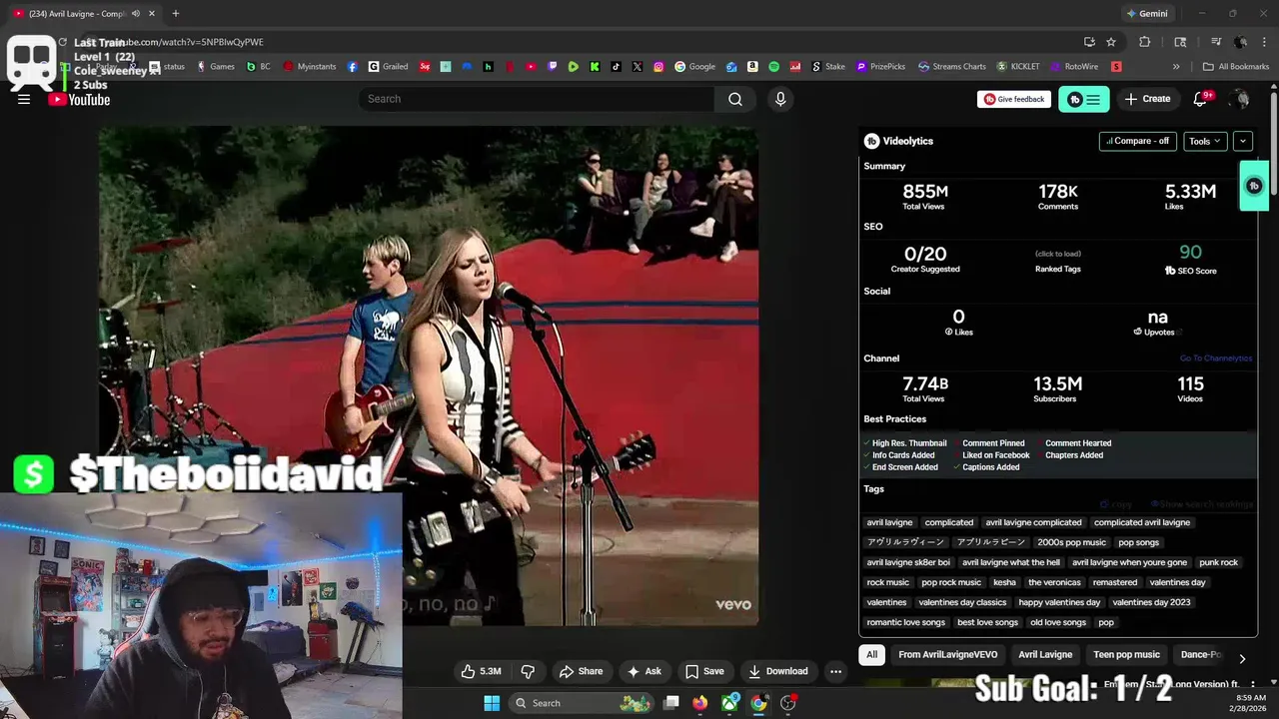
Task: Open the Instagram bookmark
Action: [x=658, y=67]
